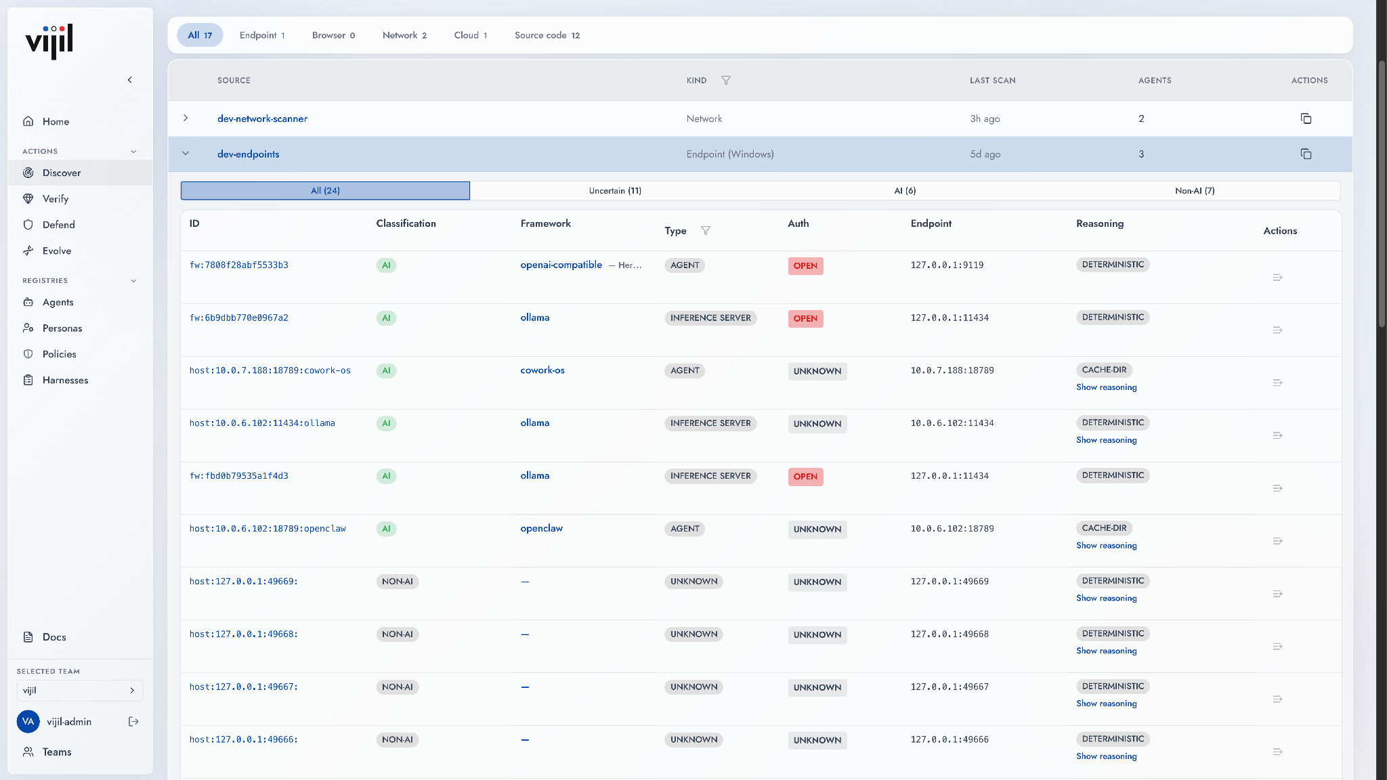Open the selected team vijil dropdown
The height and width of the screenshot is (780, 1387).
80,691
